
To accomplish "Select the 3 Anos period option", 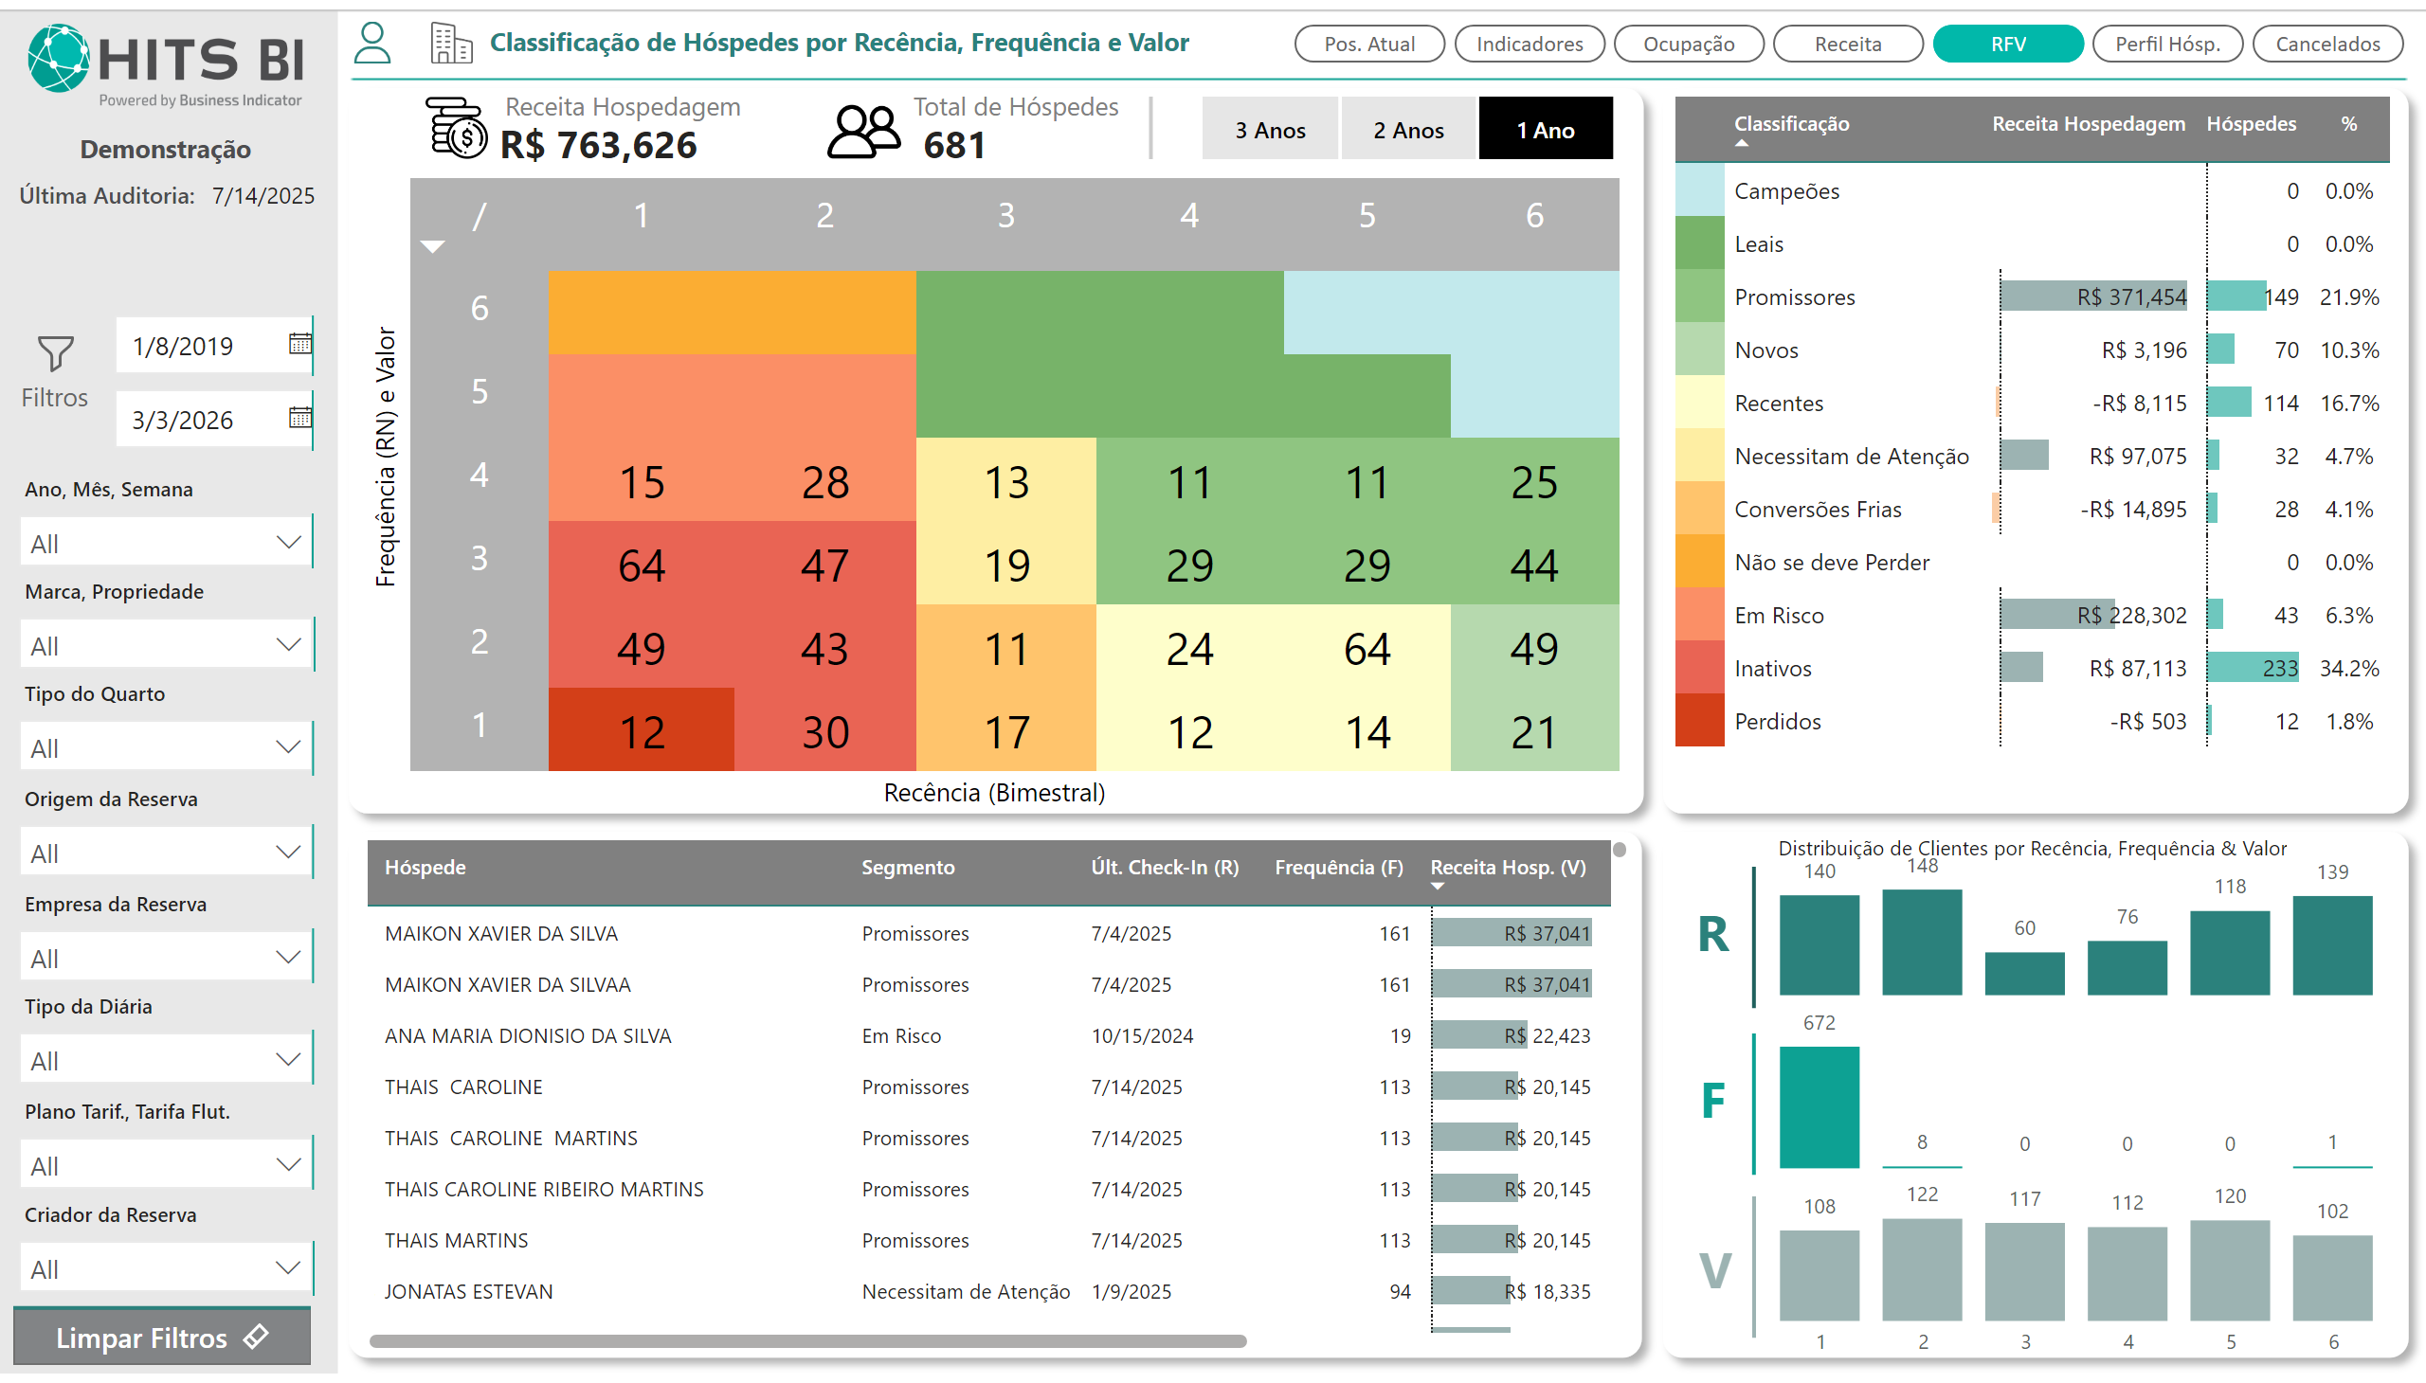I will point(1270,130).
